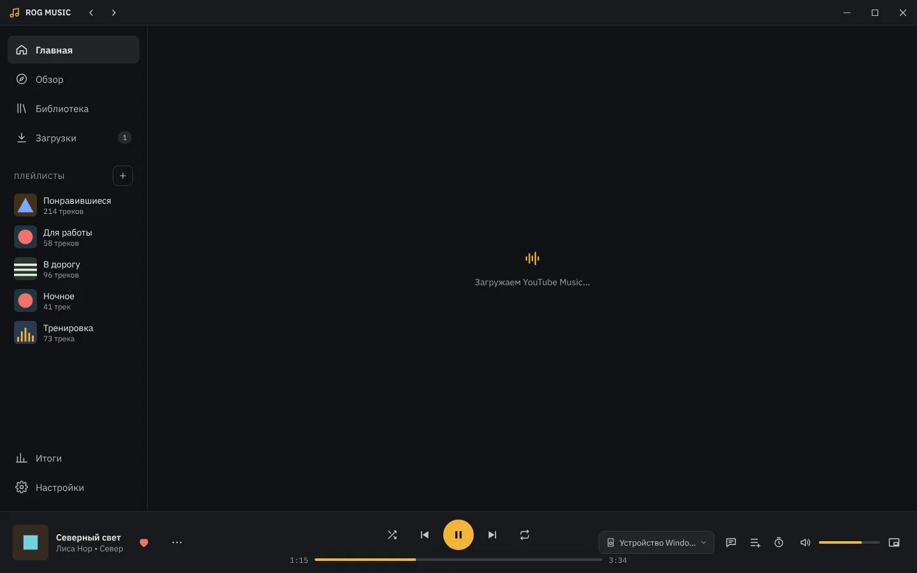
Task: Pause the current track
Action: (x=458, y=535)
